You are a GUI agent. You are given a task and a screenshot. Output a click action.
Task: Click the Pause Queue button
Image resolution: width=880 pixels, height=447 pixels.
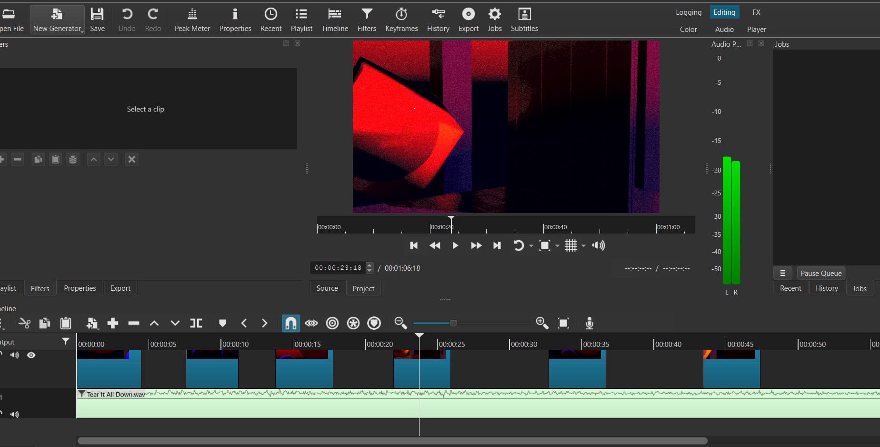(x=821, y=274)
